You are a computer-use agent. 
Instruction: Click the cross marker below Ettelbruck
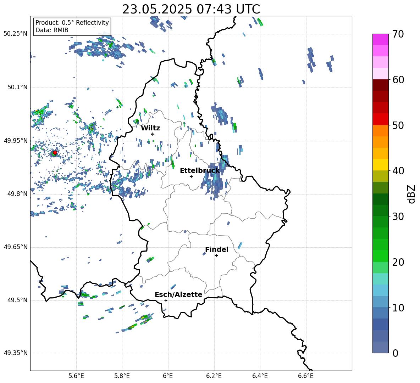point(191,176)
